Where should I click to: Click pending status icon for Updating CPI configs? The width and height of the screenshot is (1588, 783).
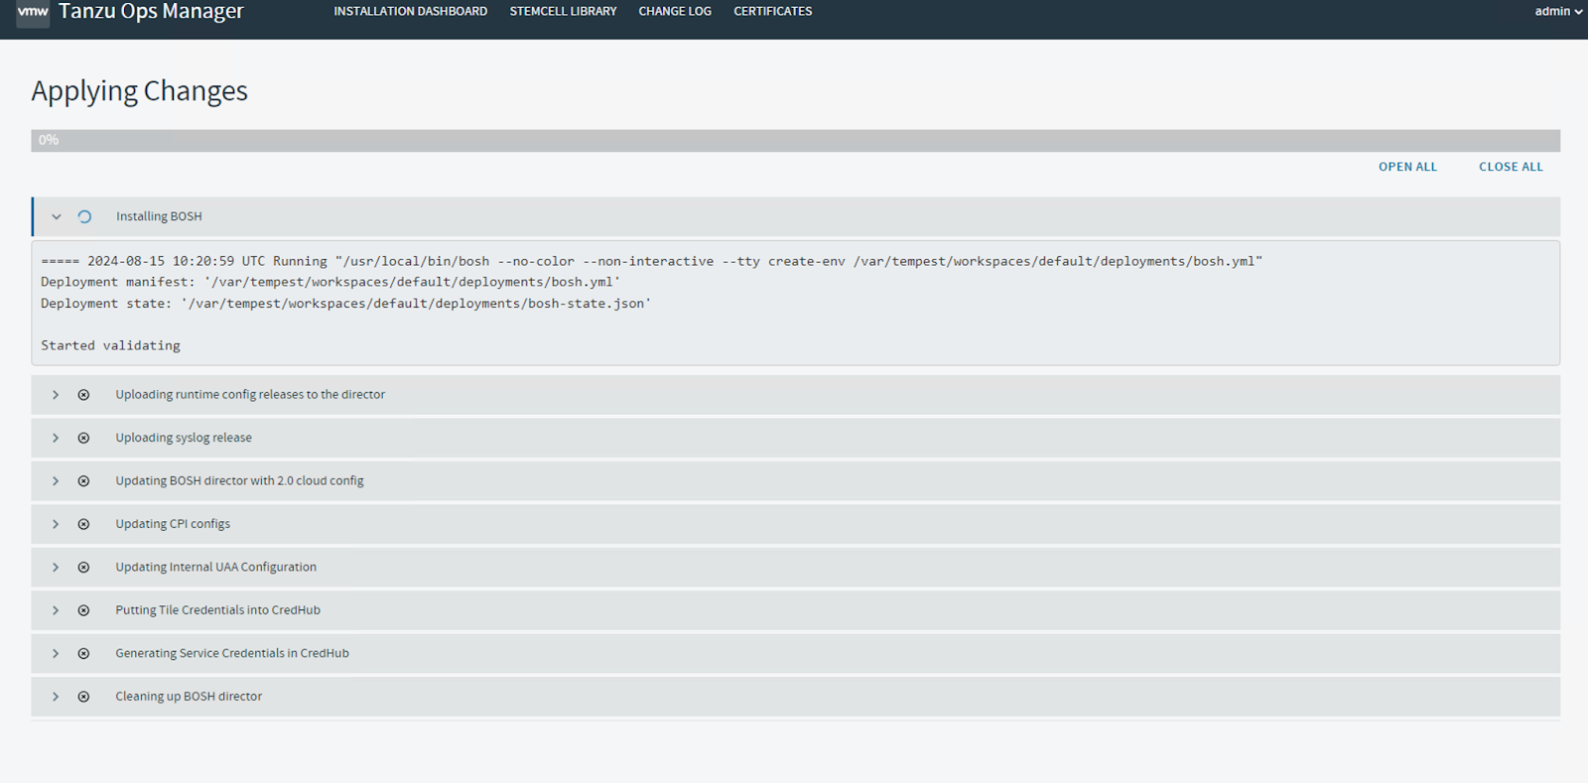click(83, 524)
